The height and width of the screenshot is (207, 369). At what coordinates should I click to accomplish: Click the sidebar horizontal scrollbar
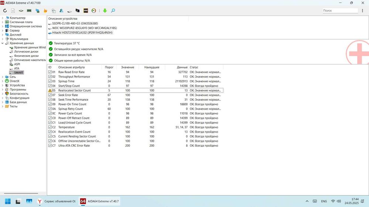(x=21, y=193)
